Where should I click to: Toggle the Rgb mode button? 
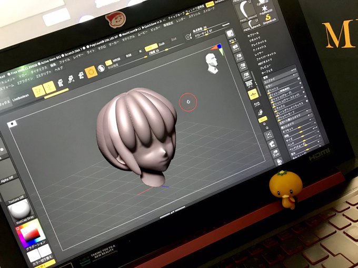point(129,55)
